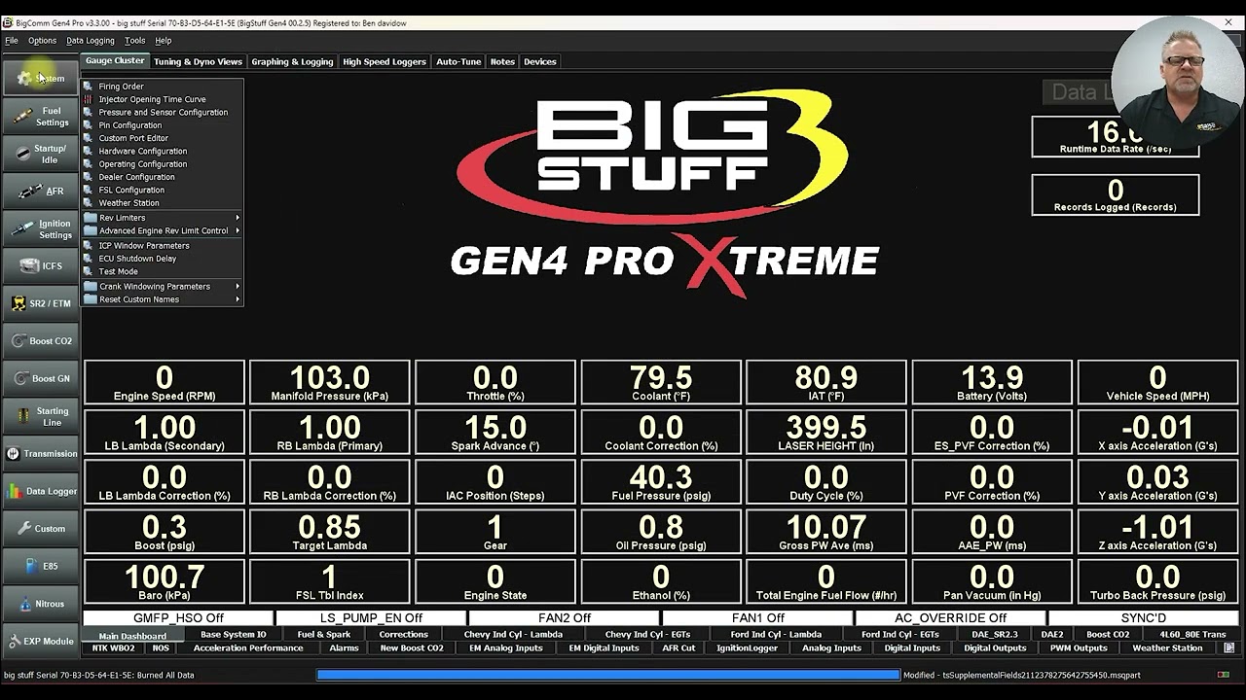
Task: Select Hardware Configuration menu entry
Action: point(163,152)
